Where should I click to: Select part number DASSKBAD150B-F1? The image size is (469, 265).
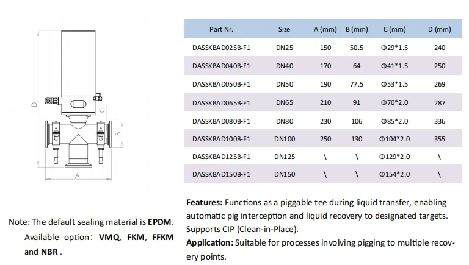[x=221, y=175]
